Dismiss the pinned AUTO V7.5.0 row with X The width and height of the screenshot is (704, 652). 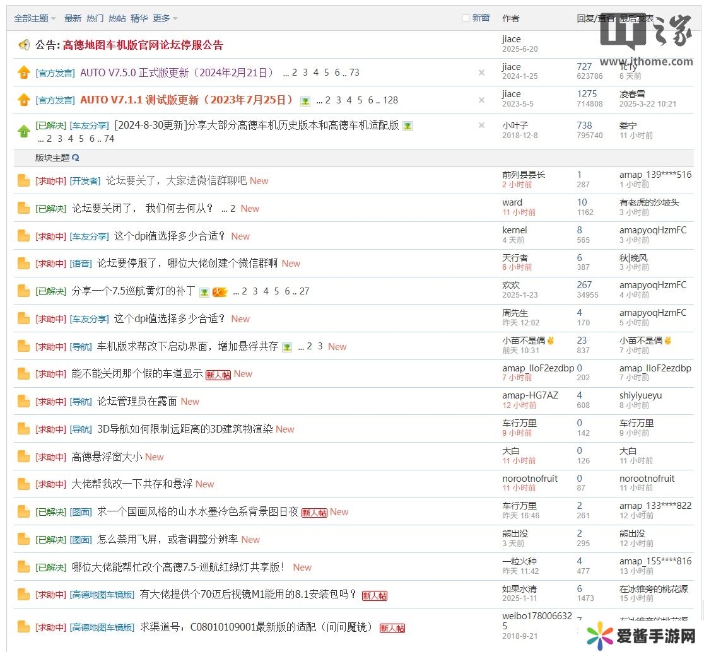click(x=481, y=73)
